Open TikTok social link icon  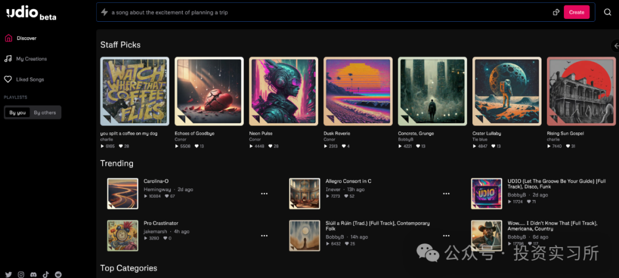point(46,275)
